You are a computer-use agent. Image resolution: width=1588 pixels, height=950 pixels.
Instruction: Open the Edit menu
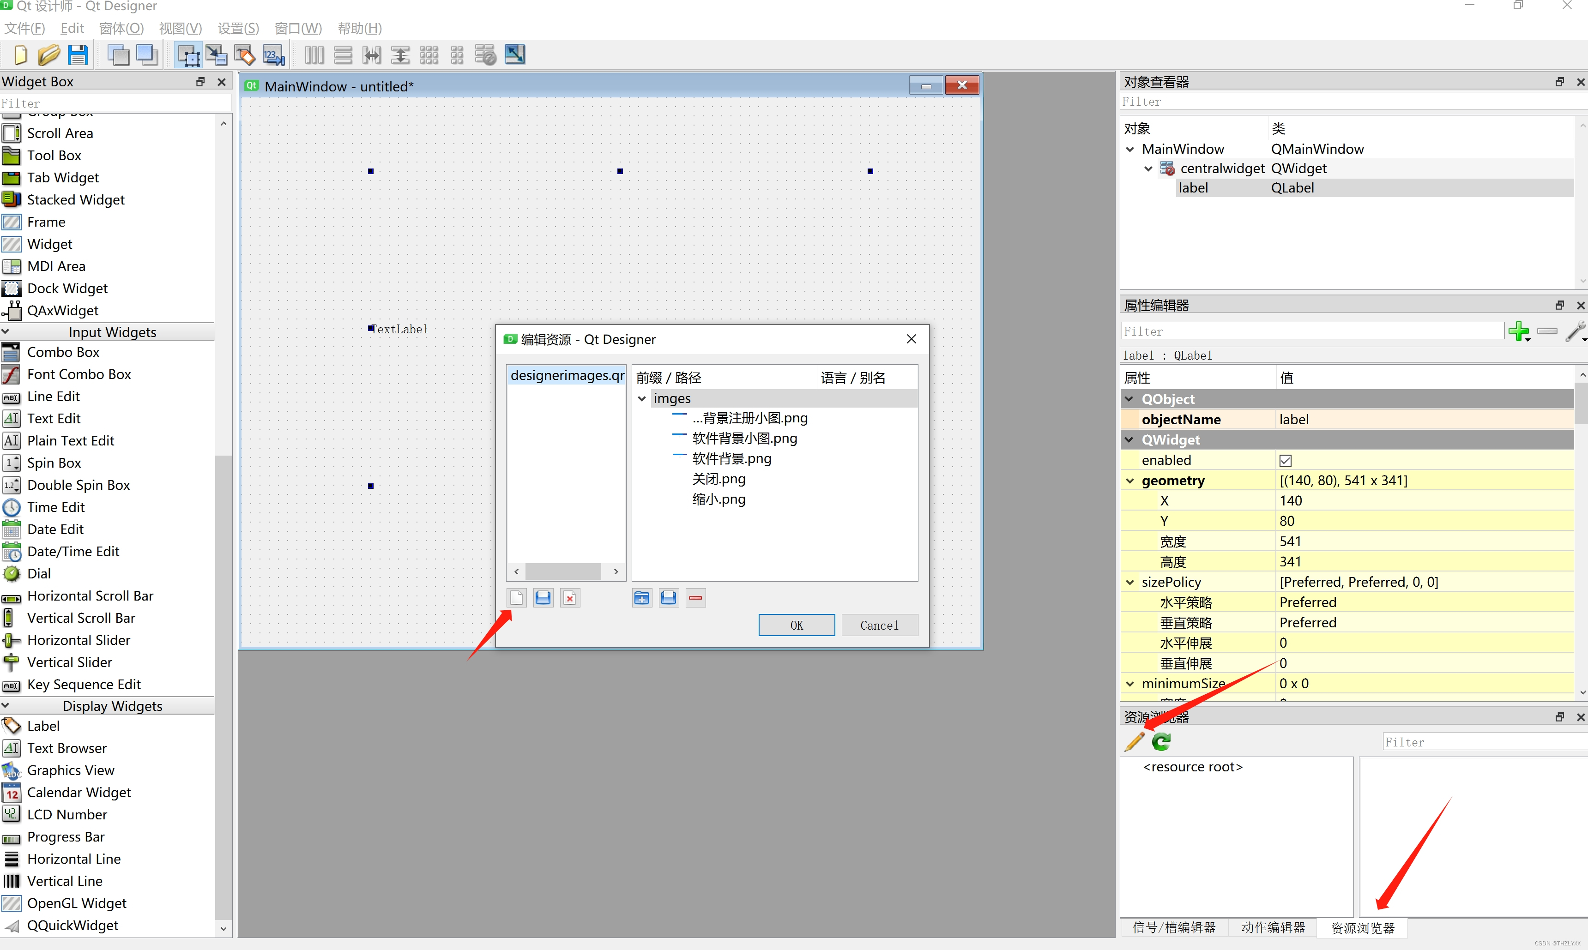click(x=72, y=28)
